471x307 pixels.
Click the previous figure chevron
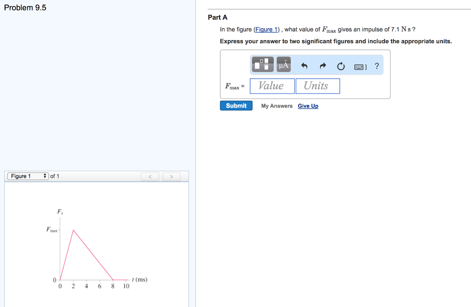tap(149, 176)
